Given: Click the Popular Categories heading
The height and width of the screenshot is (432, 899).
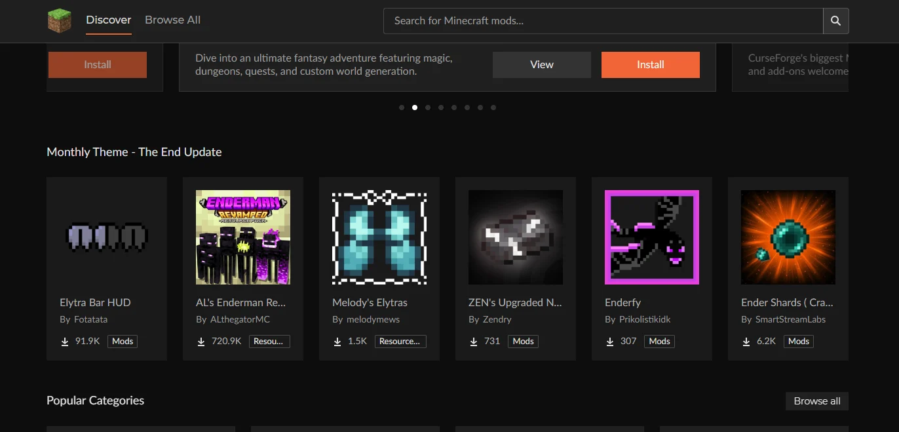Looking at the screenshot, I should [95, 401].
